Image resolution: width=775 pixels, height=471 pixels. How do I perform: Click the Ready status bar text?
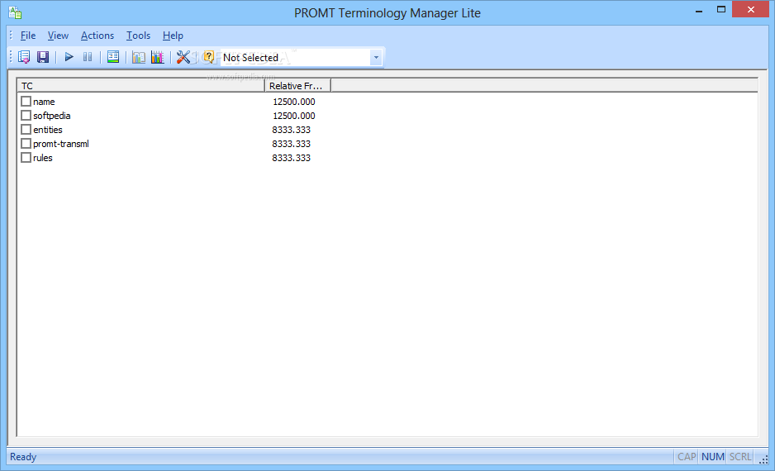(x=23, y=457)
